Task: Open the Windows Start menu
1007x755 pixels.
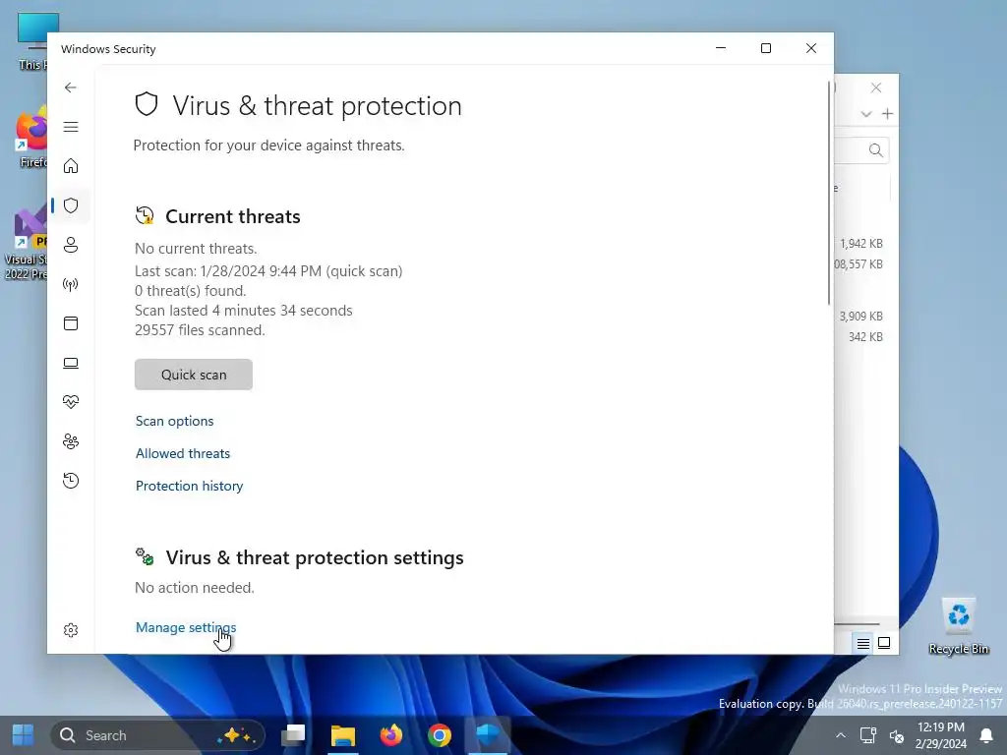Action: (24, 735)
